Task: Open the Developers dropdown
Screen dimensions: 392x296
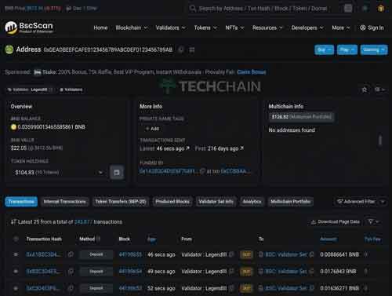Action: [x=307, y=27]
